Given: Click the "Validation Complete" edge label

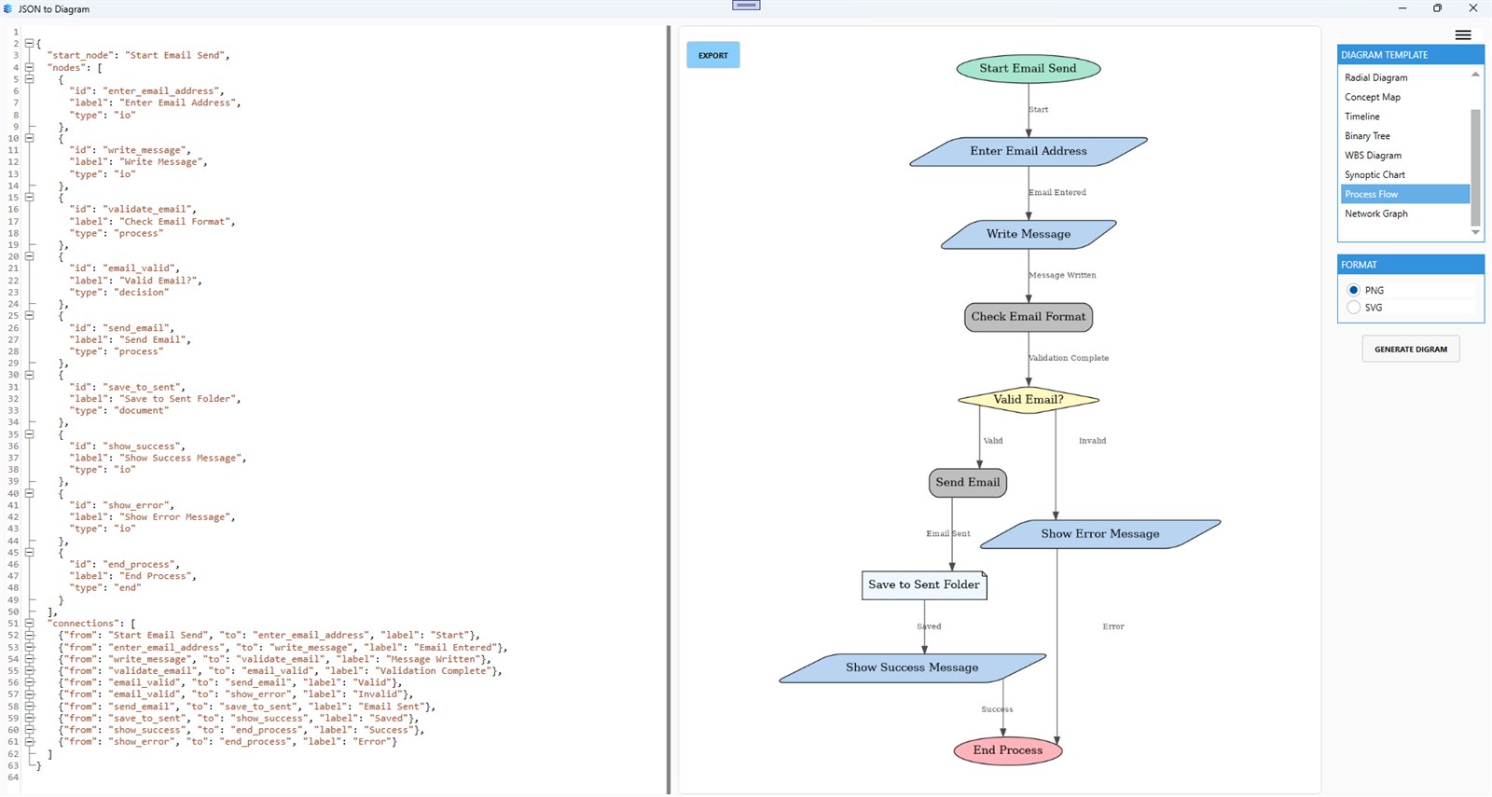Looking at the screenshot, I should tap(1070, 358).
